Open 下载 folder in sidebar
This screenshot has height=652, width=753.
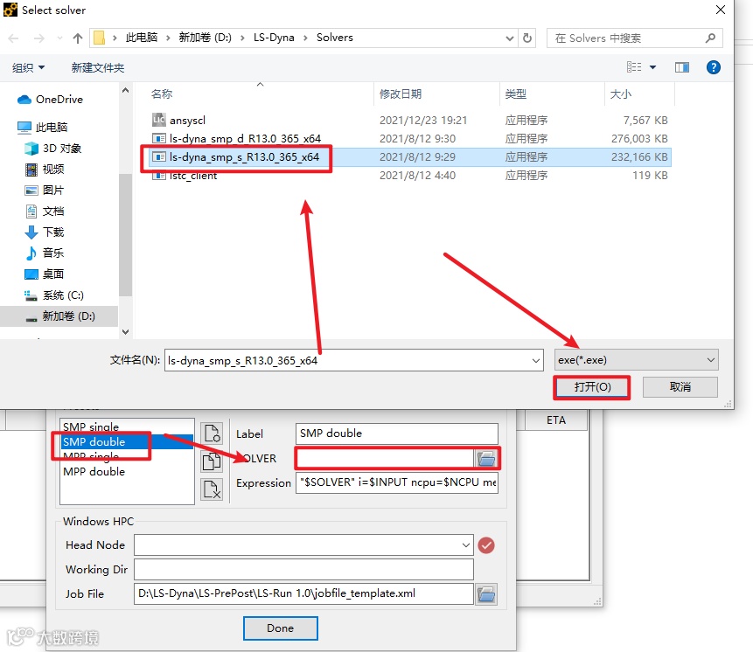pyautogui.click(x=45, y=232)
